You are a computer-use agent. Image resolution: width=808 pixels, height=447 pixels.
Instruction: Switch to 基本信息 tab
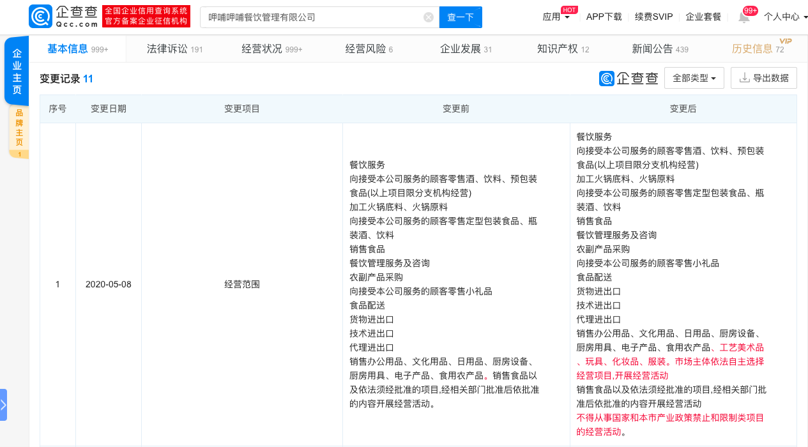click(78, 49)
